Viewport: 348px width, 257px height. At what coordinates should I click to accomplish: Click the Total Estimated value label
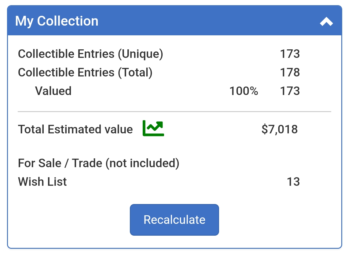(x=75, y=129)
